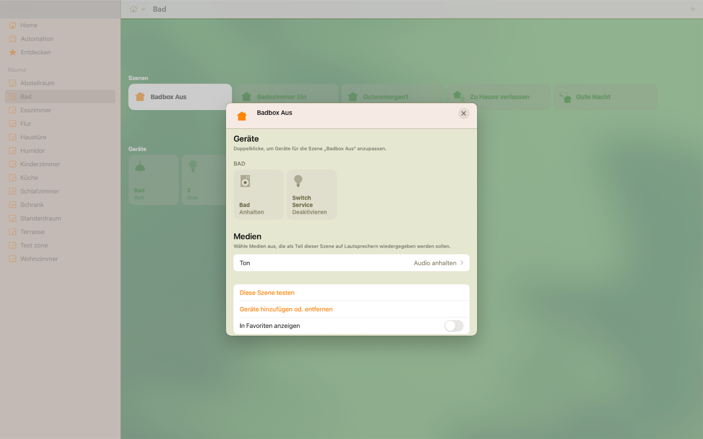703x439 pixels.
Task: Click the plus add button in toolbar
Action: coord(692,9)
